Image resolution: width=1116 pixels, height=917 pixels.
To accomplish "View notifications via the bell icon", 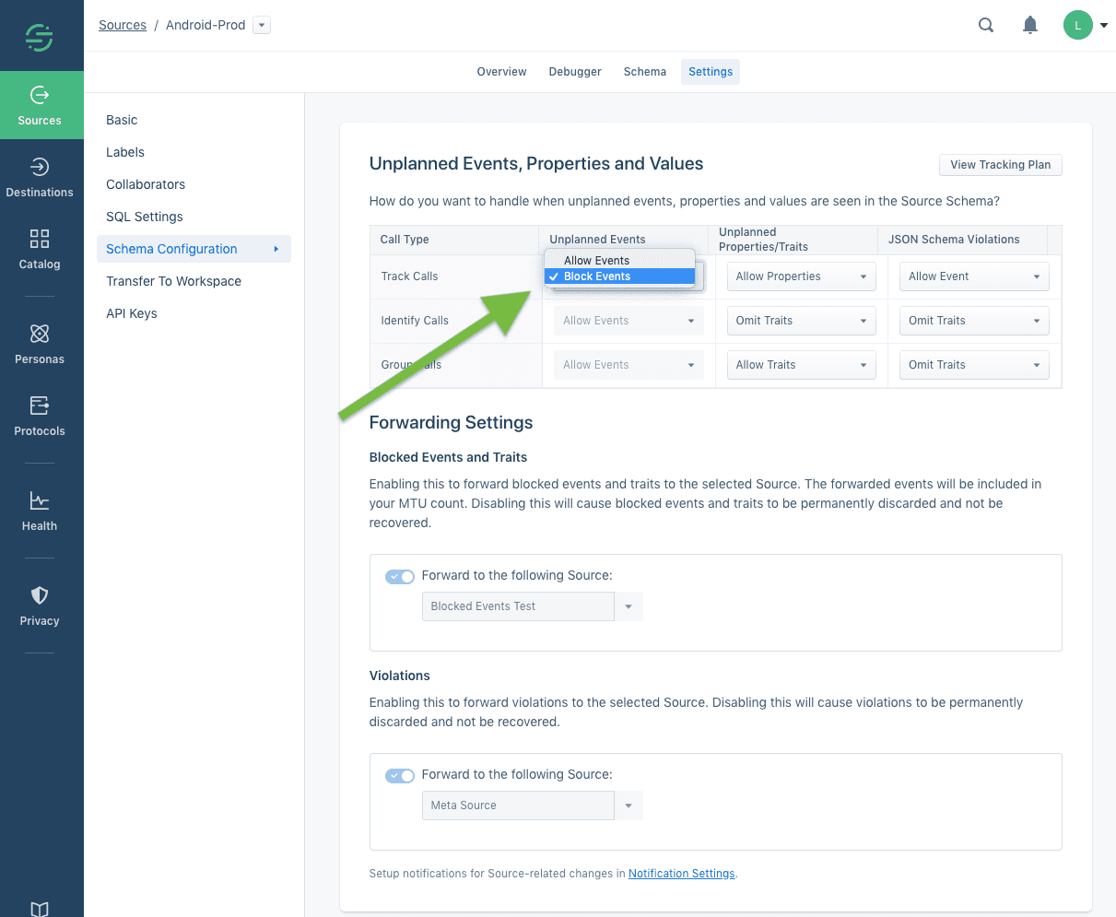I will [1029, 25].
